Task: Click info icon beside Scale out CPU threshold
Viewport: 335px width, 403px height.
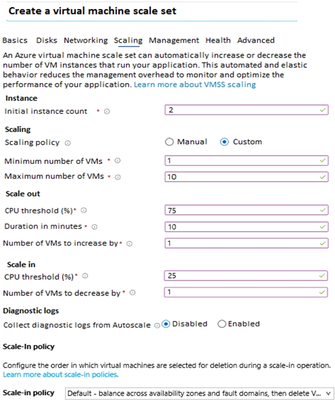Action: point(84,210)
